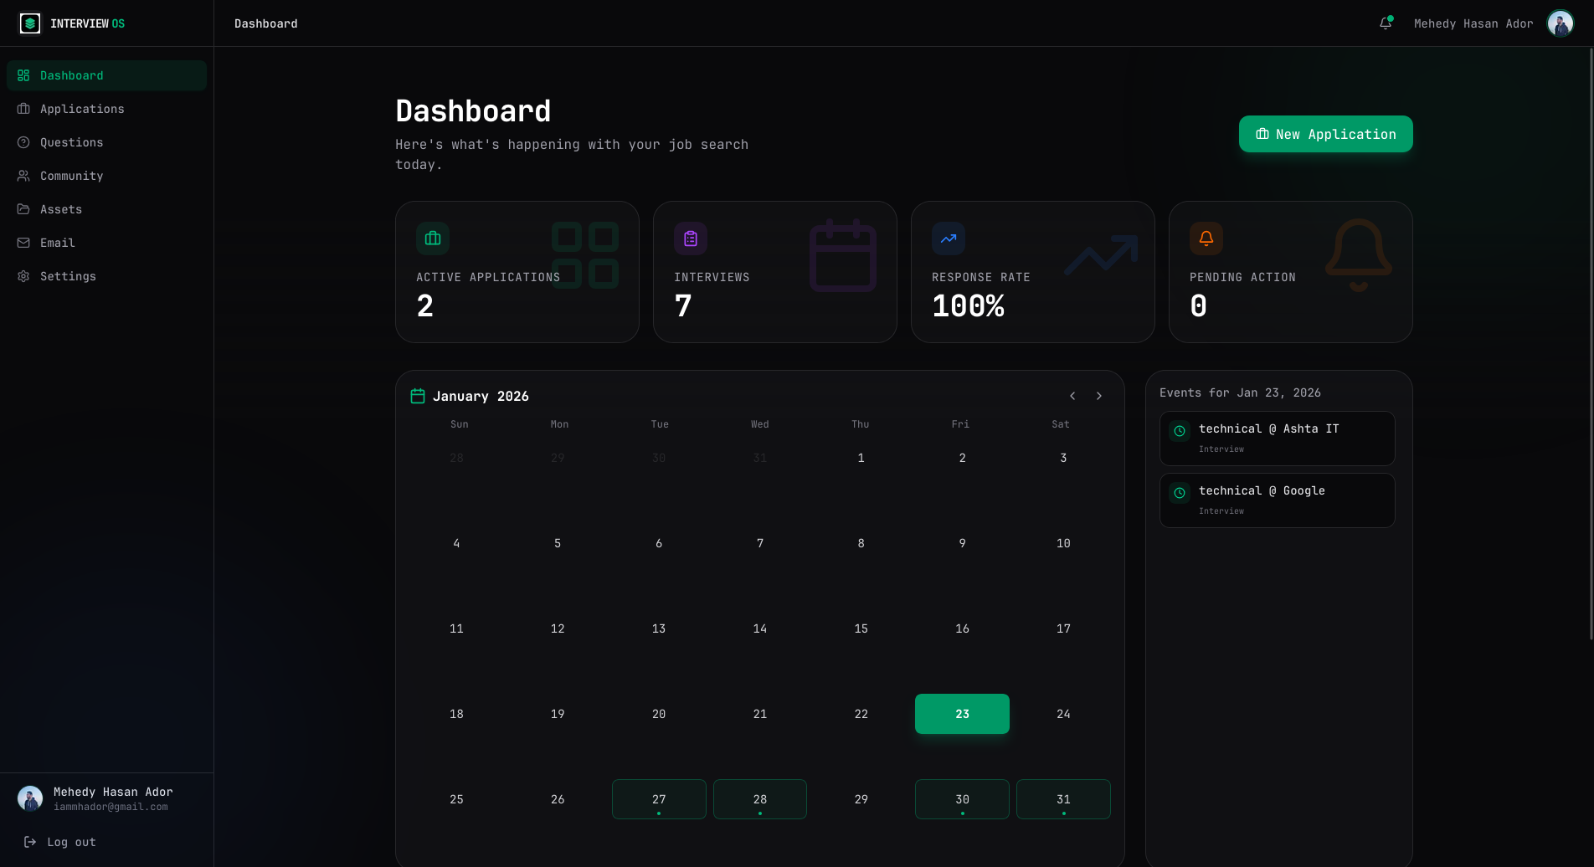Advance calendar to February 2026

[x=1098, y=396]
